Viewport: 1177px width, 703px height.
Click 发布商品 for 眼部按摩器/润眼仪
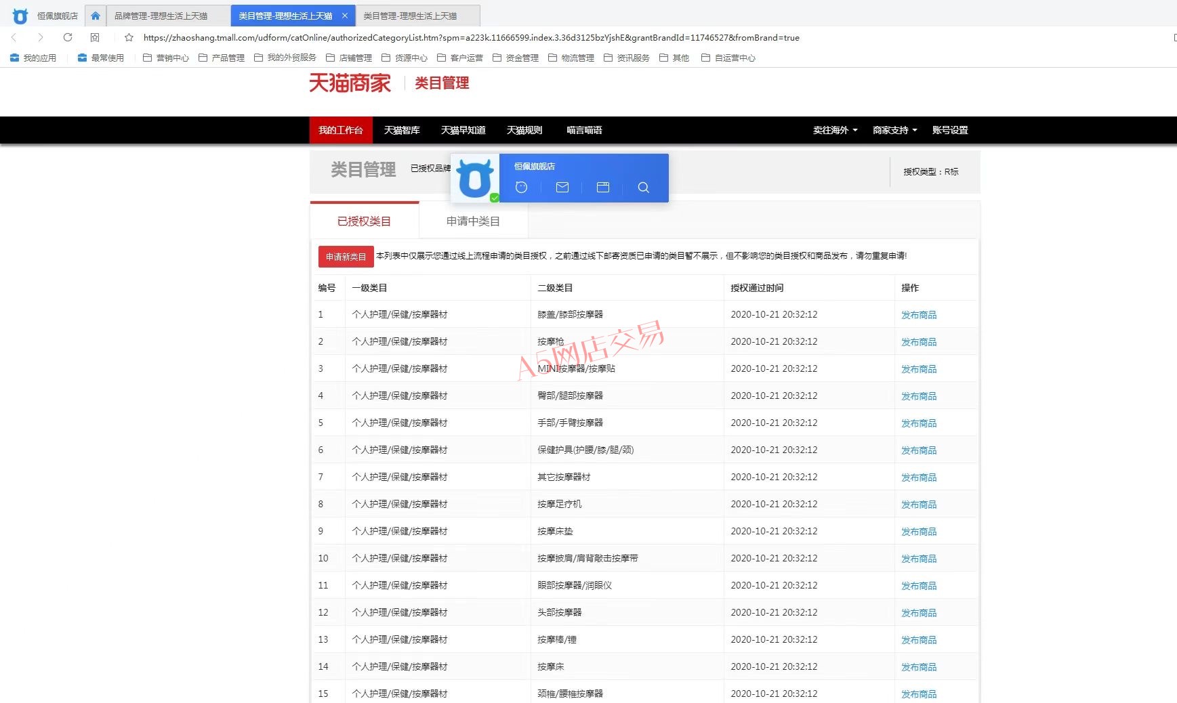click(x=919, y=586)
